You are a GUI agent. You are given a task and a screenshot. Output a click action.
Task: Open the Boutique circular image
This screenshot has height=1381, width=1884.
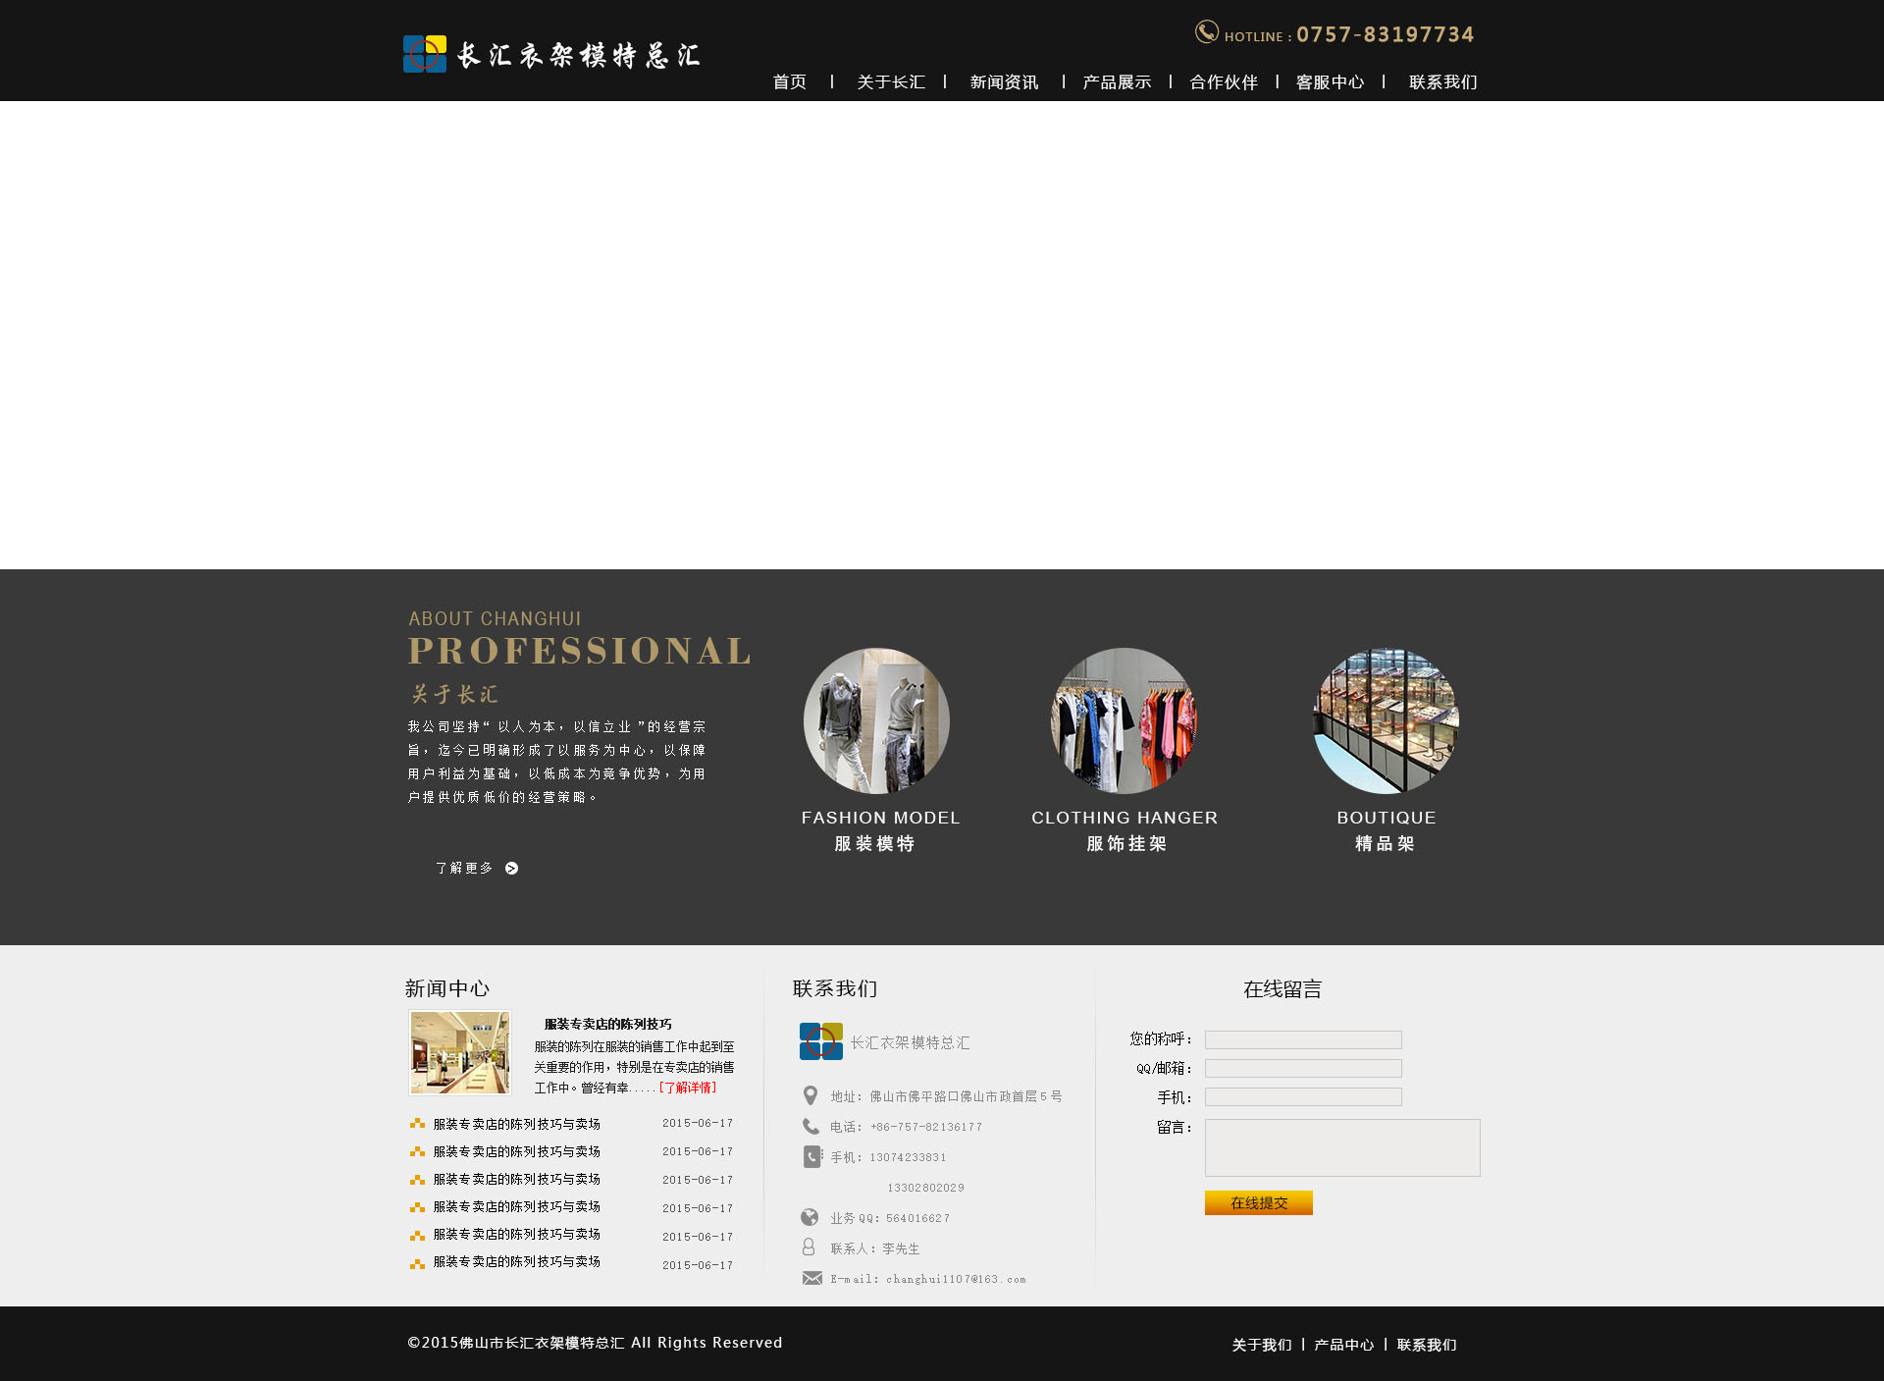click(1386, 720)
